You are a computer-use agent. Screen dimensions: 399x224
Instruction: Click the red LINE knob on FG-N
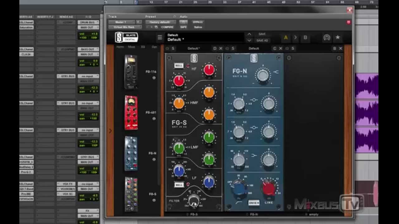tap(269, 188)
